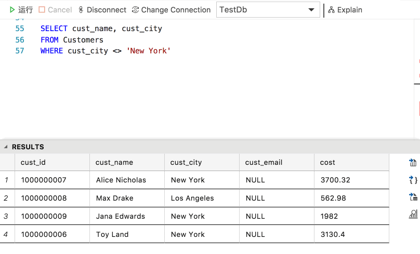The width and height of the screenshot is (420, 254).
Task: Click the change connection icon
Action: 135,10
